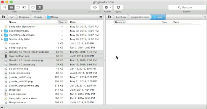Select layer-method.png file icon
207x109 pixels.
click(x=6, y=56)
